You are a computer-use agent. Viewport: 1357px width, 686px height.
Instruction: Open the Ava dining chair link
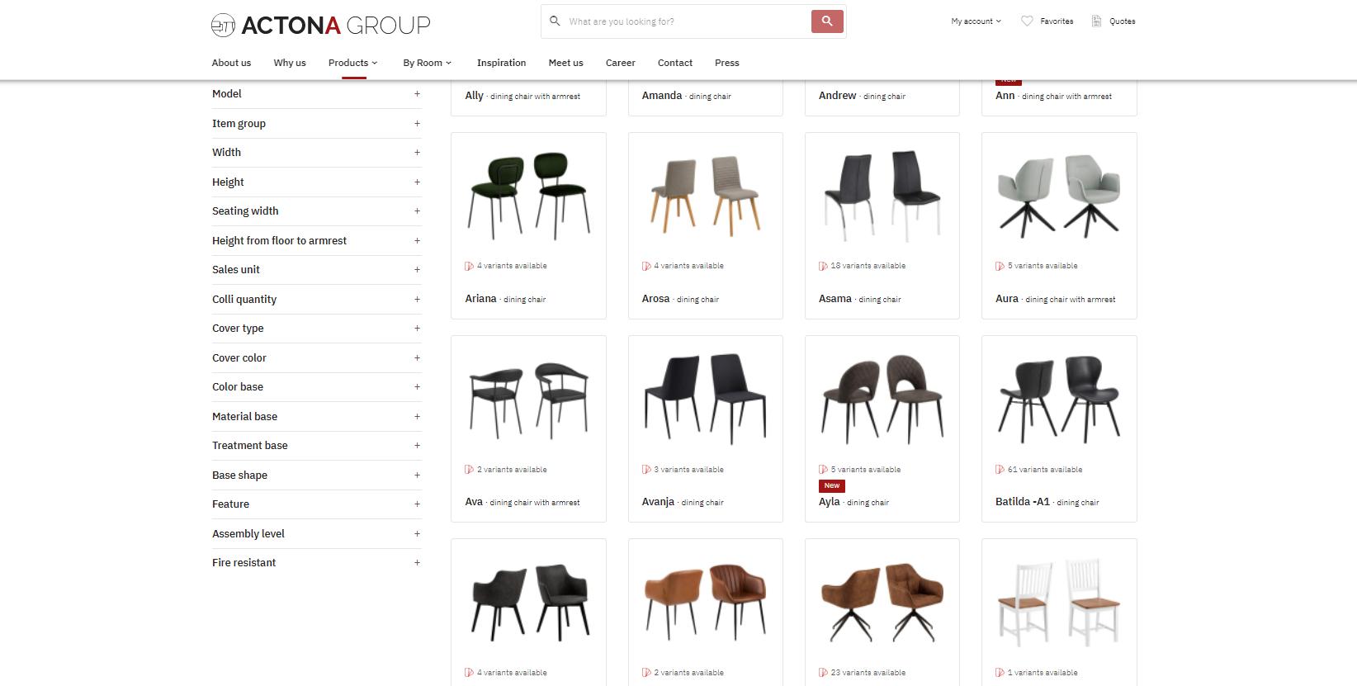pos(522,502)
